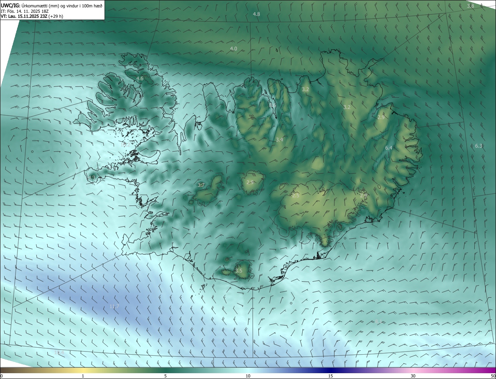Viewport: 496px width, 379px height.
Task: Click the color scale label "5"
Action: click(165, 376)
